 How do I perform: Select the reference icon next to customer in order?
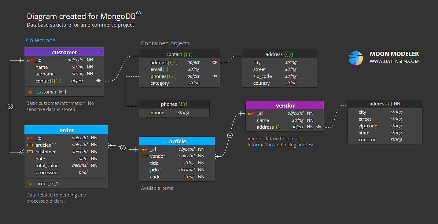click(30, 152)
